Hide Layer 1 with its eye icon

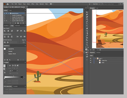coord(90,58)
